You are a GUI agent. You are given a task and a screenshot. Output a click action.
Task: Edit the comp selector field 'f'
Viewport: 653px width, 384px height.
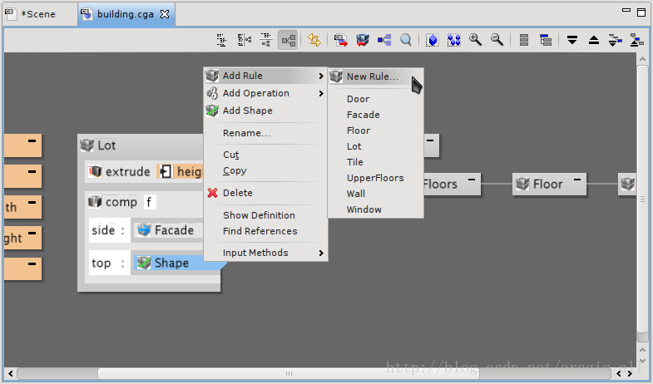150,202
